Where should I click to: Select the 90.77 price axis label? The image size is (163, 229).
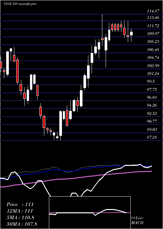pyautogui.click(x=152, y=121)
